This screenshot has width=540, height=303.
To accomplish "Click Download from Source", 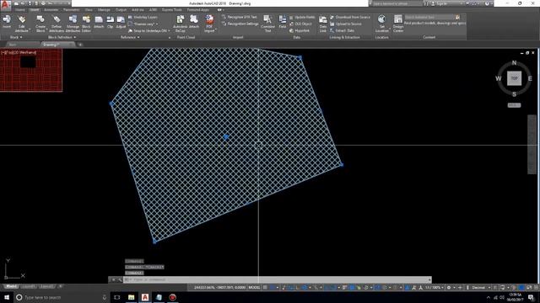I will point(350,17).
